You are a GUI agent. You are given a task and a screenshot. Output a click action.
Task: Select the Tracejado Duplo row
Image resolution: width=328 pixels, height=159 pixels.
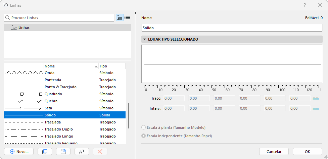(x=65, y=129)
